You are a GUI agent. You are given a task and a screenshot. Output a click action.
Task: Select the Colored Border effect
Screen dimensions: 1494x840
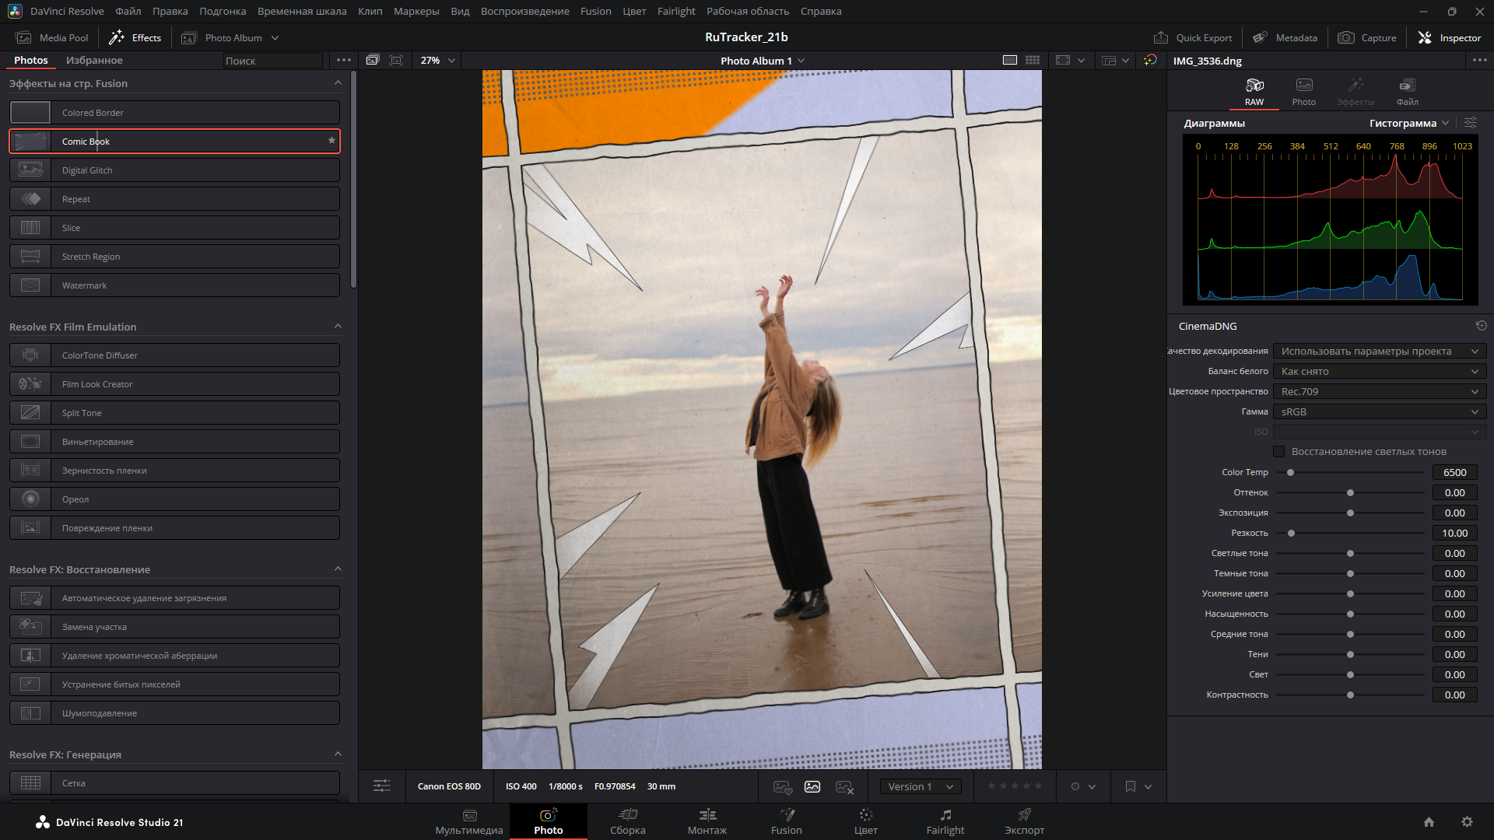pos(174,113)
